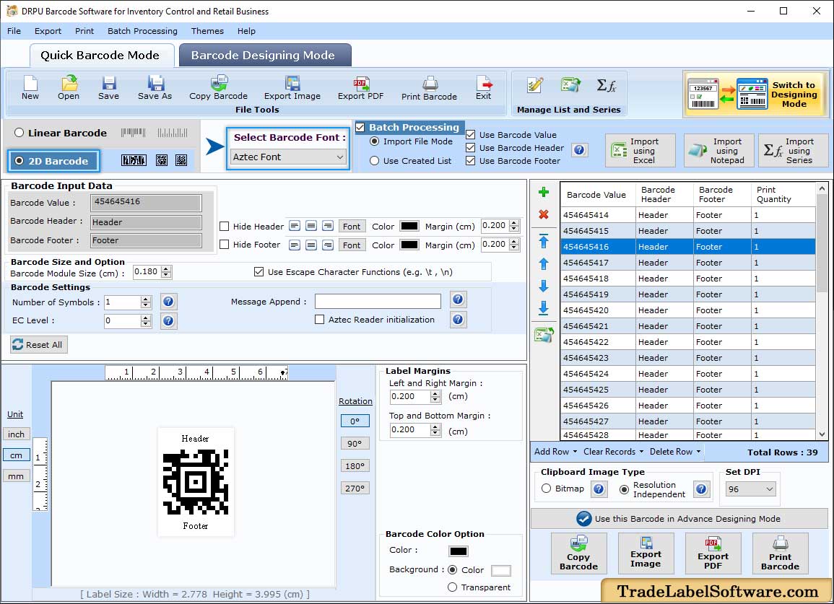The image size is (834, 604).
Task: Click the move row up arrow
Action: coord(544,263)
